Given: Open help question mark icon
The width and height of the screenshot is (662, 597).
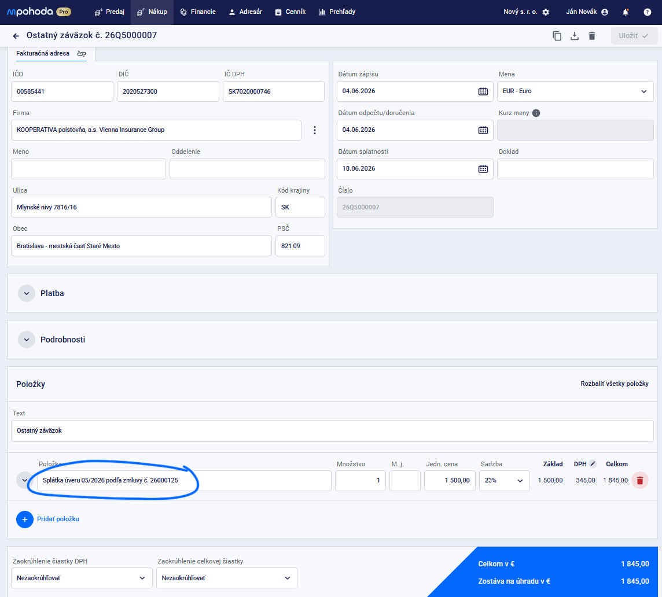Looking at the screenshot, I should 647,12.
